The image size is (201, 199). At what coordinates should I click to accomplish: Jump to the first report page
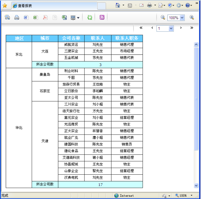(141, 28)
